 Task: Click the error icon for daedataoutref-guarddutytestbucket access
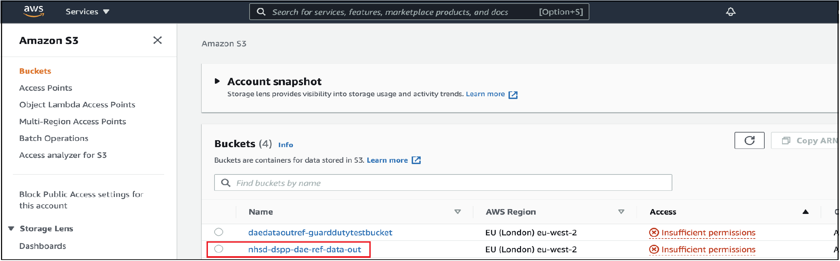pyautogui.click(x=654, y=233)
